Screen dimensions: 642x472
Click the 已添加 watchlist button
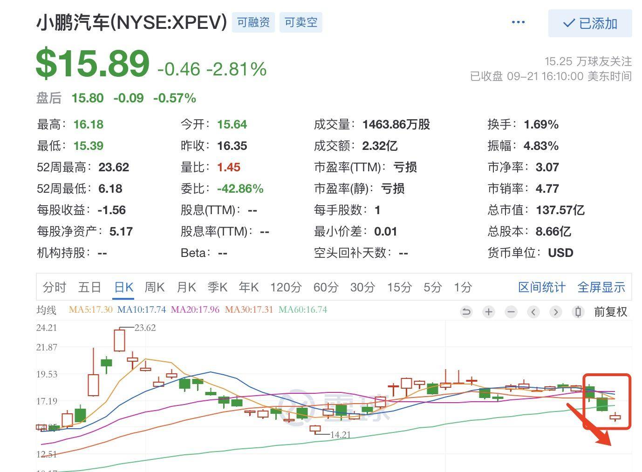coord(590,23)
